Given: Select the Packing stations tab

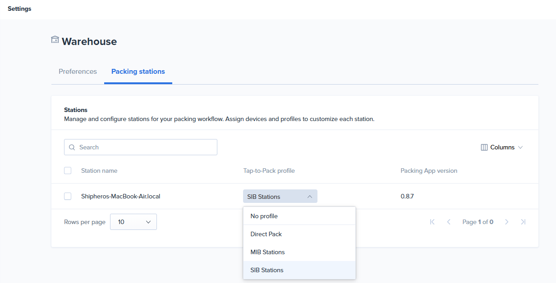Looking at the screenshot, I should coord(138,72).
